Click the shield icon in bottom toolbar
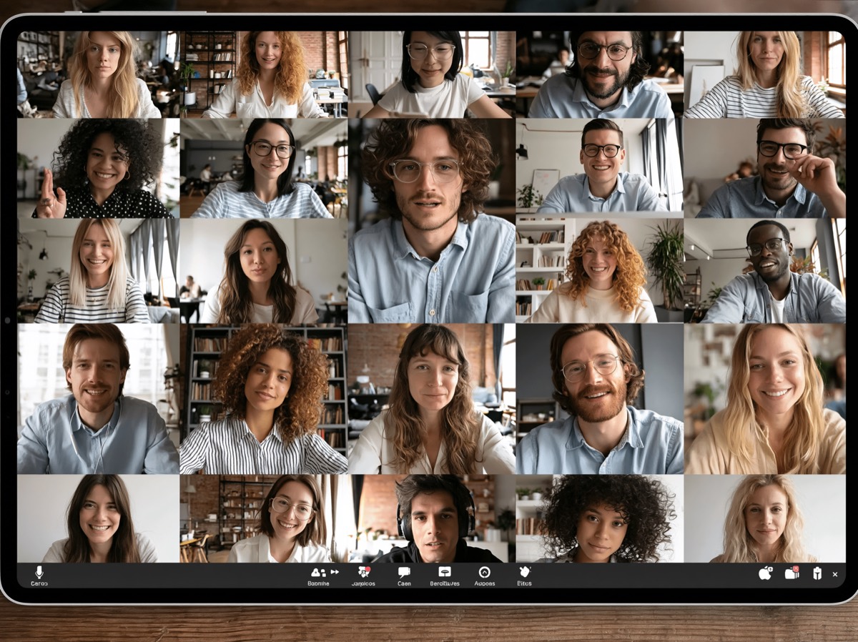The height and width of the screenshot is (642, 858). (817, 573)
